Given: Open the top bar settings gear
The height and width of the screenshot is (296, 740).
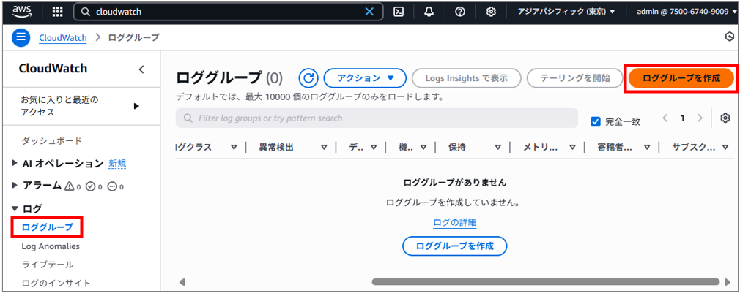Looking at the screenshot, I should click(491, 12).
